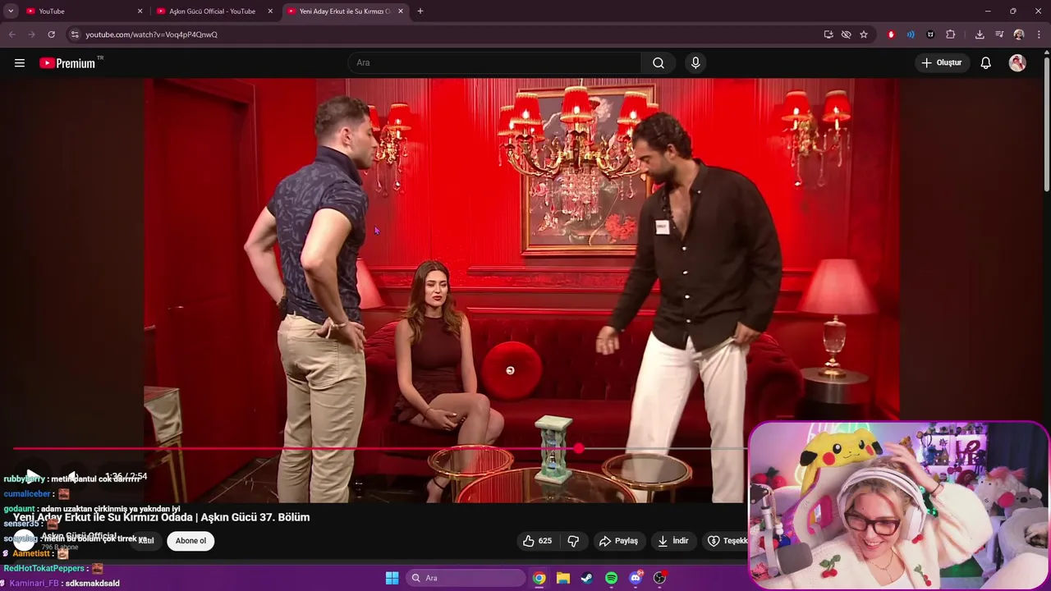Open Chrome three-dot menu

(x=1039, y=34)
